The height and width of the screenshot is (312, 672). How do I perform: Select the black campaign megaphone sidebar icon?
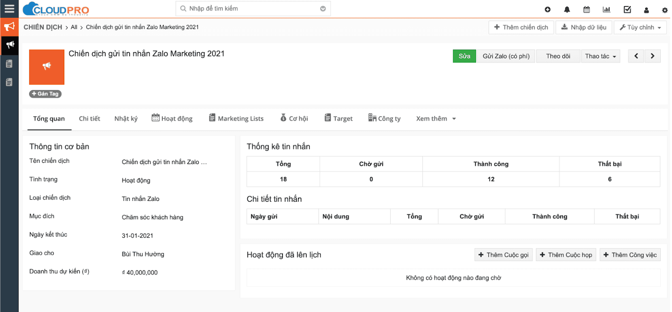point(9,45)
